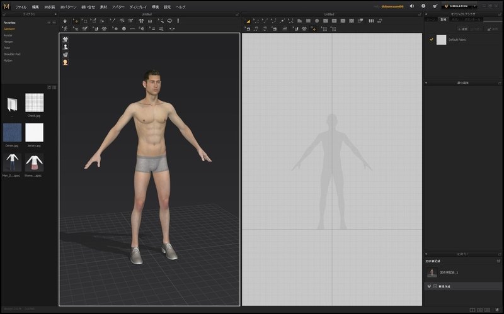Viewport: 504px width, 314px height.
Task: Select Motion in Favorites list
Action: click(8, 60)
